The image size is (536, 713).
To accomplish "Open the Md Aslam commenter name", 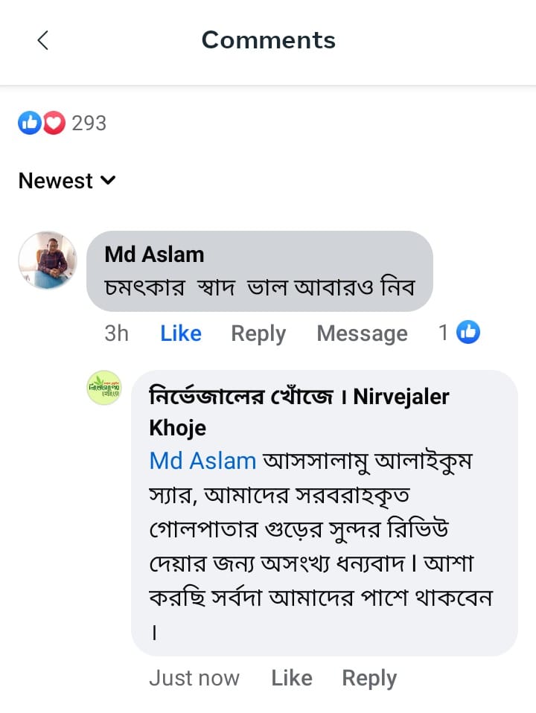I will pyautogui.click(x=154, y=255).
